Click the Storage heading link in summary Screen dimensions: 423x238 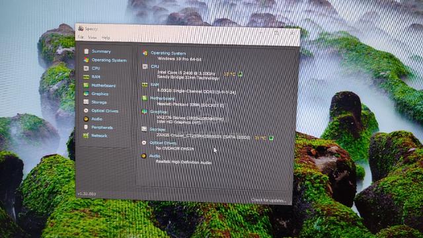[x=157, y=130]
